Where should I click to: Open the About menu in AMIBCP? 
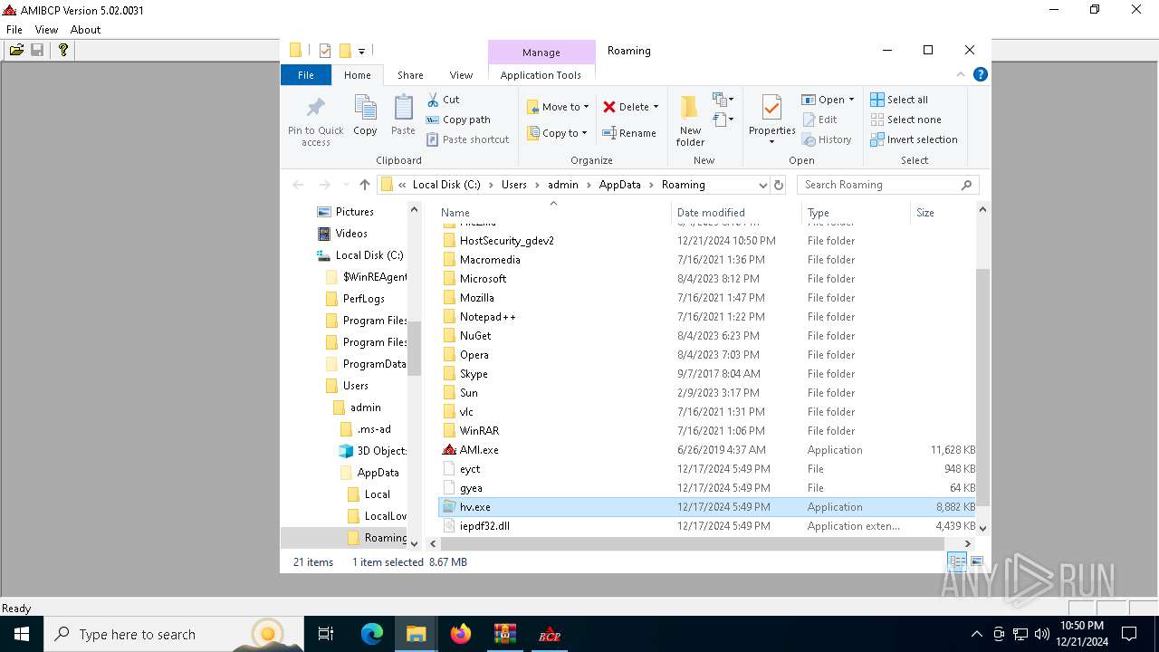tap(86, 29)
